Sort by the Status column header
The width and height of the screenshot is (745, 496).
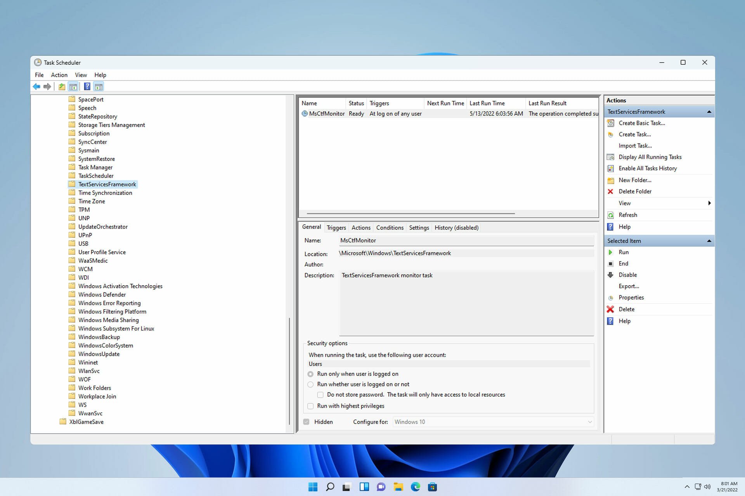[x=356, y=103]
